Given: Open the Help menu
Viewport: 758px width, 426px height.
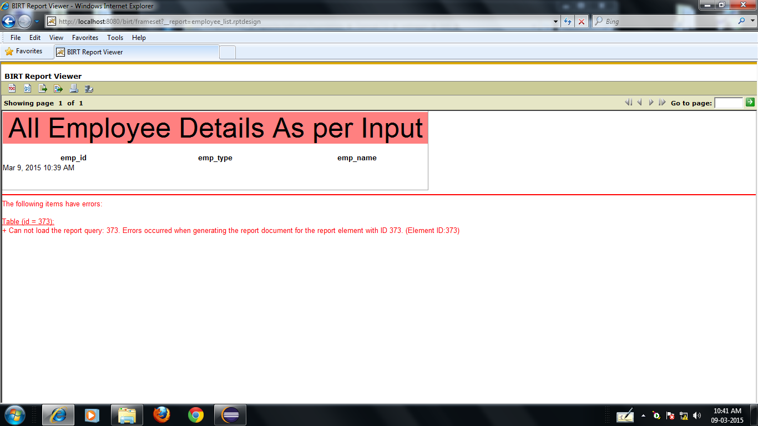Looking at the screenshot, I should coord(139,38).
